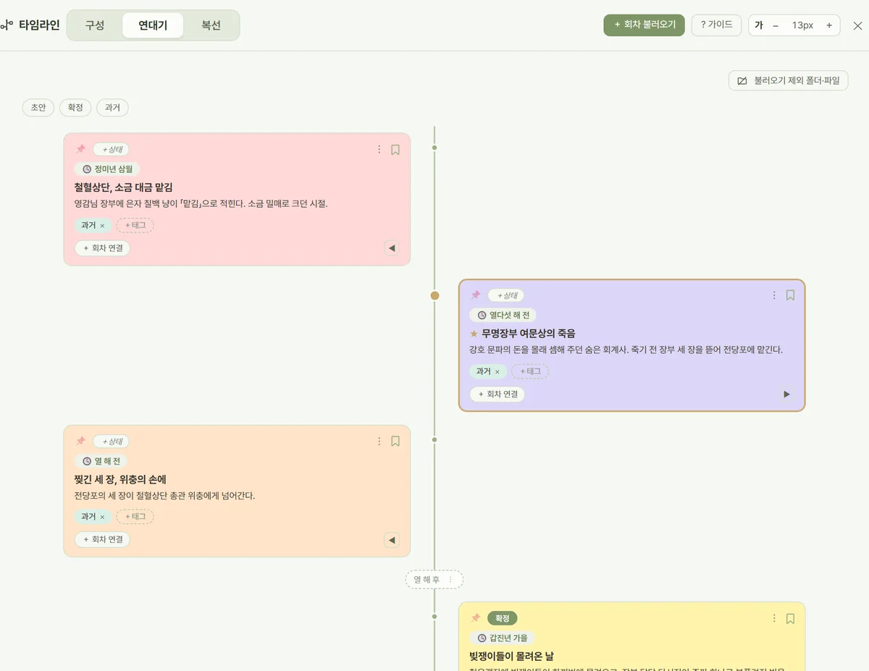Remove 과거 tag from 철혈상단, 소금 대금 맡김 card
This screenshot has width=869, height=671.
pyautogui.click(x=102, y=226)
